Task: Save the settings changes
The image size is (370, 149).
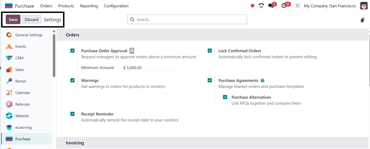Action: (x=13, y=20)
